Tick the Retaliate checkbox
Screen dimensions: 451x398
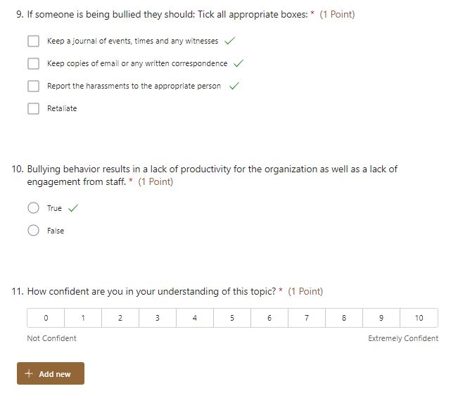pos(33,108)
